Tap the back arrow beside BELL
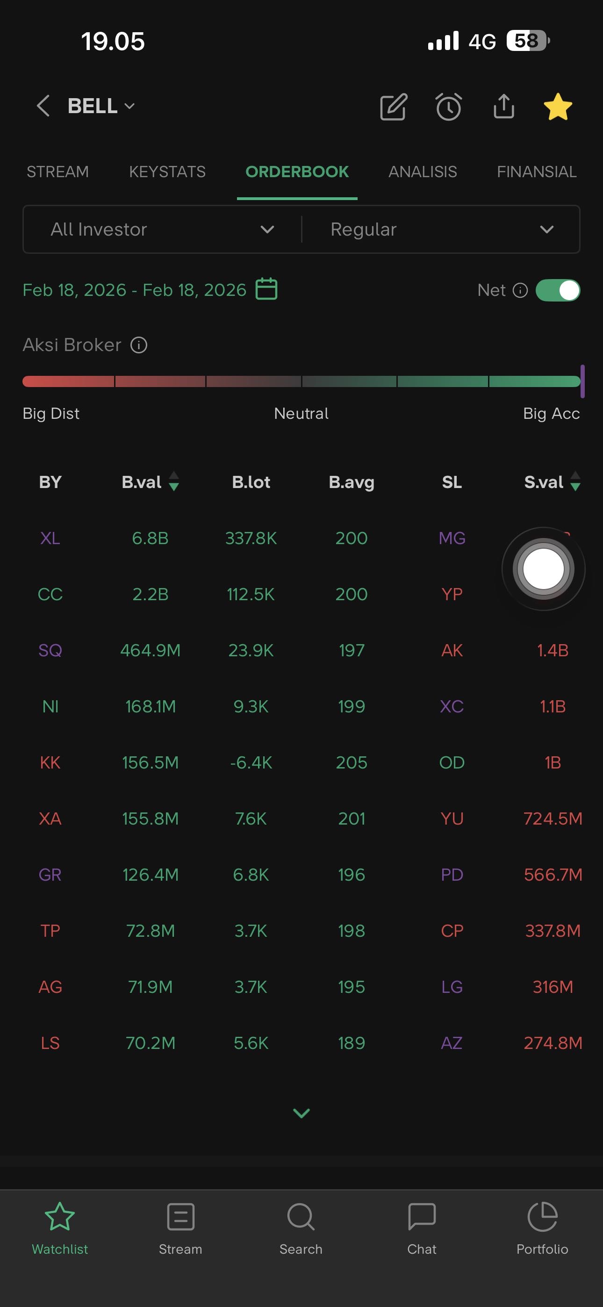Screen dimensions: 603x1307 click(x=43, y=106)
